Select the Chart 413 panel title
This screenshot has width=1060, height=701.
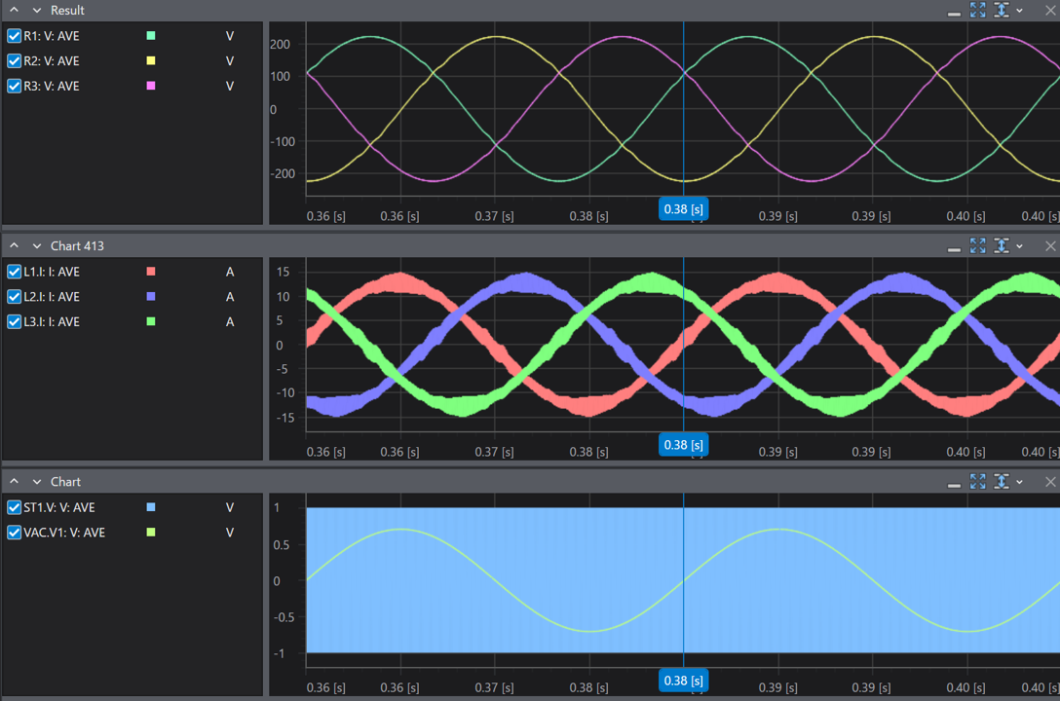pyautogui.click(x=77, y=246)
